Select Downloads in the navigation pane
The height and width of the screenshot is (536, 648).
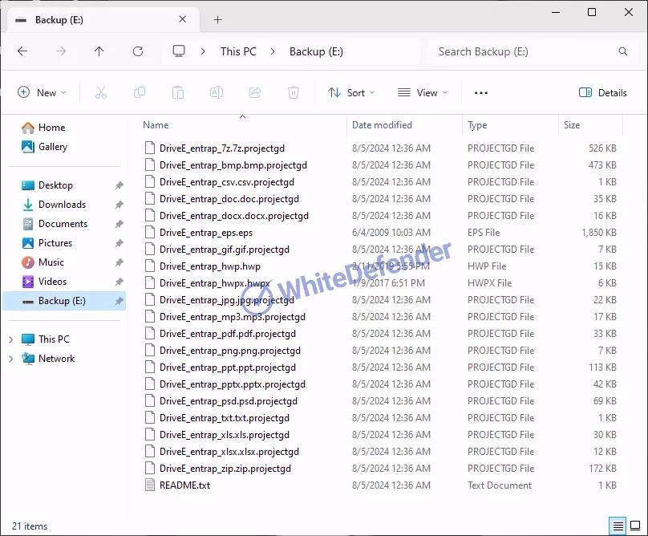[62, 205]
